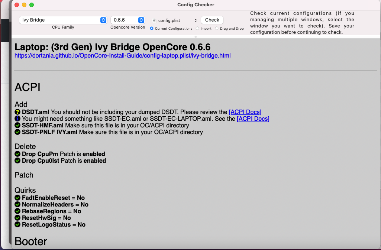
Task: Click the 'RebaseRegions = No' text
Action: click(52, 211)
